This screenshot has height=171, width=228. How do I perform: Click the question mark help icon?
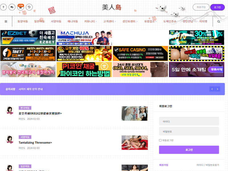(x=3, y=7)
